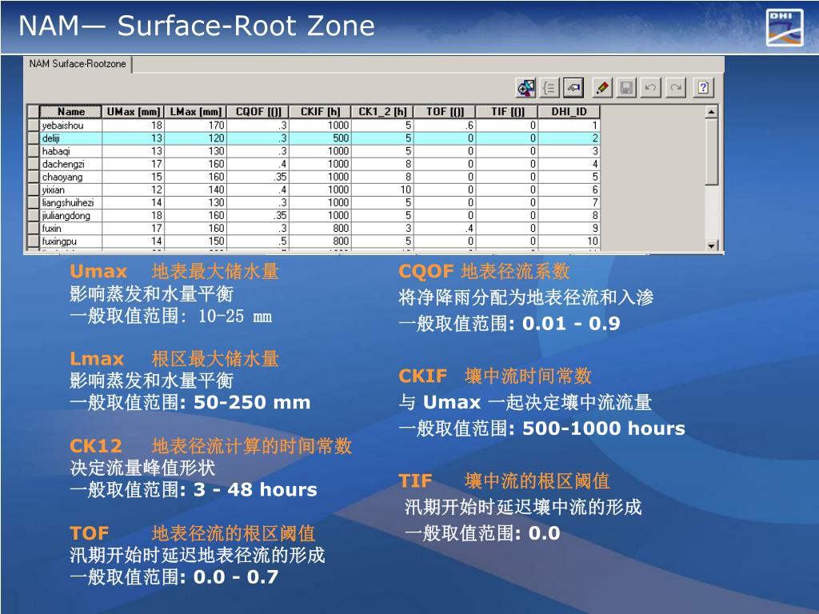Click the table scrollbar down arrow
The image size is (819, 614).
tap(711, 245)
